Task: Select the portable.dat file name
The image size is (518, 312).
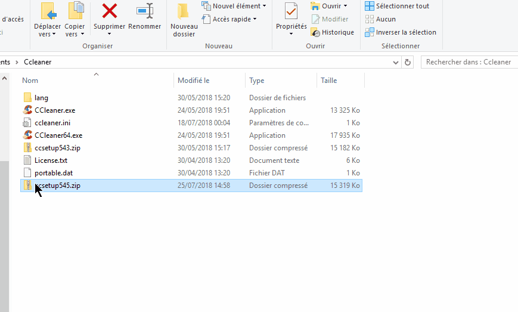Action: click(54, 173)
